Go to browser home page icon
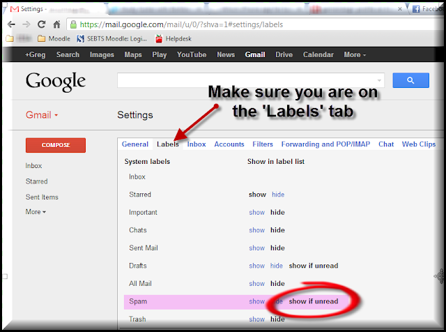Screen dimensions: 446x332 pyautogui.click(x=57, y=24)
